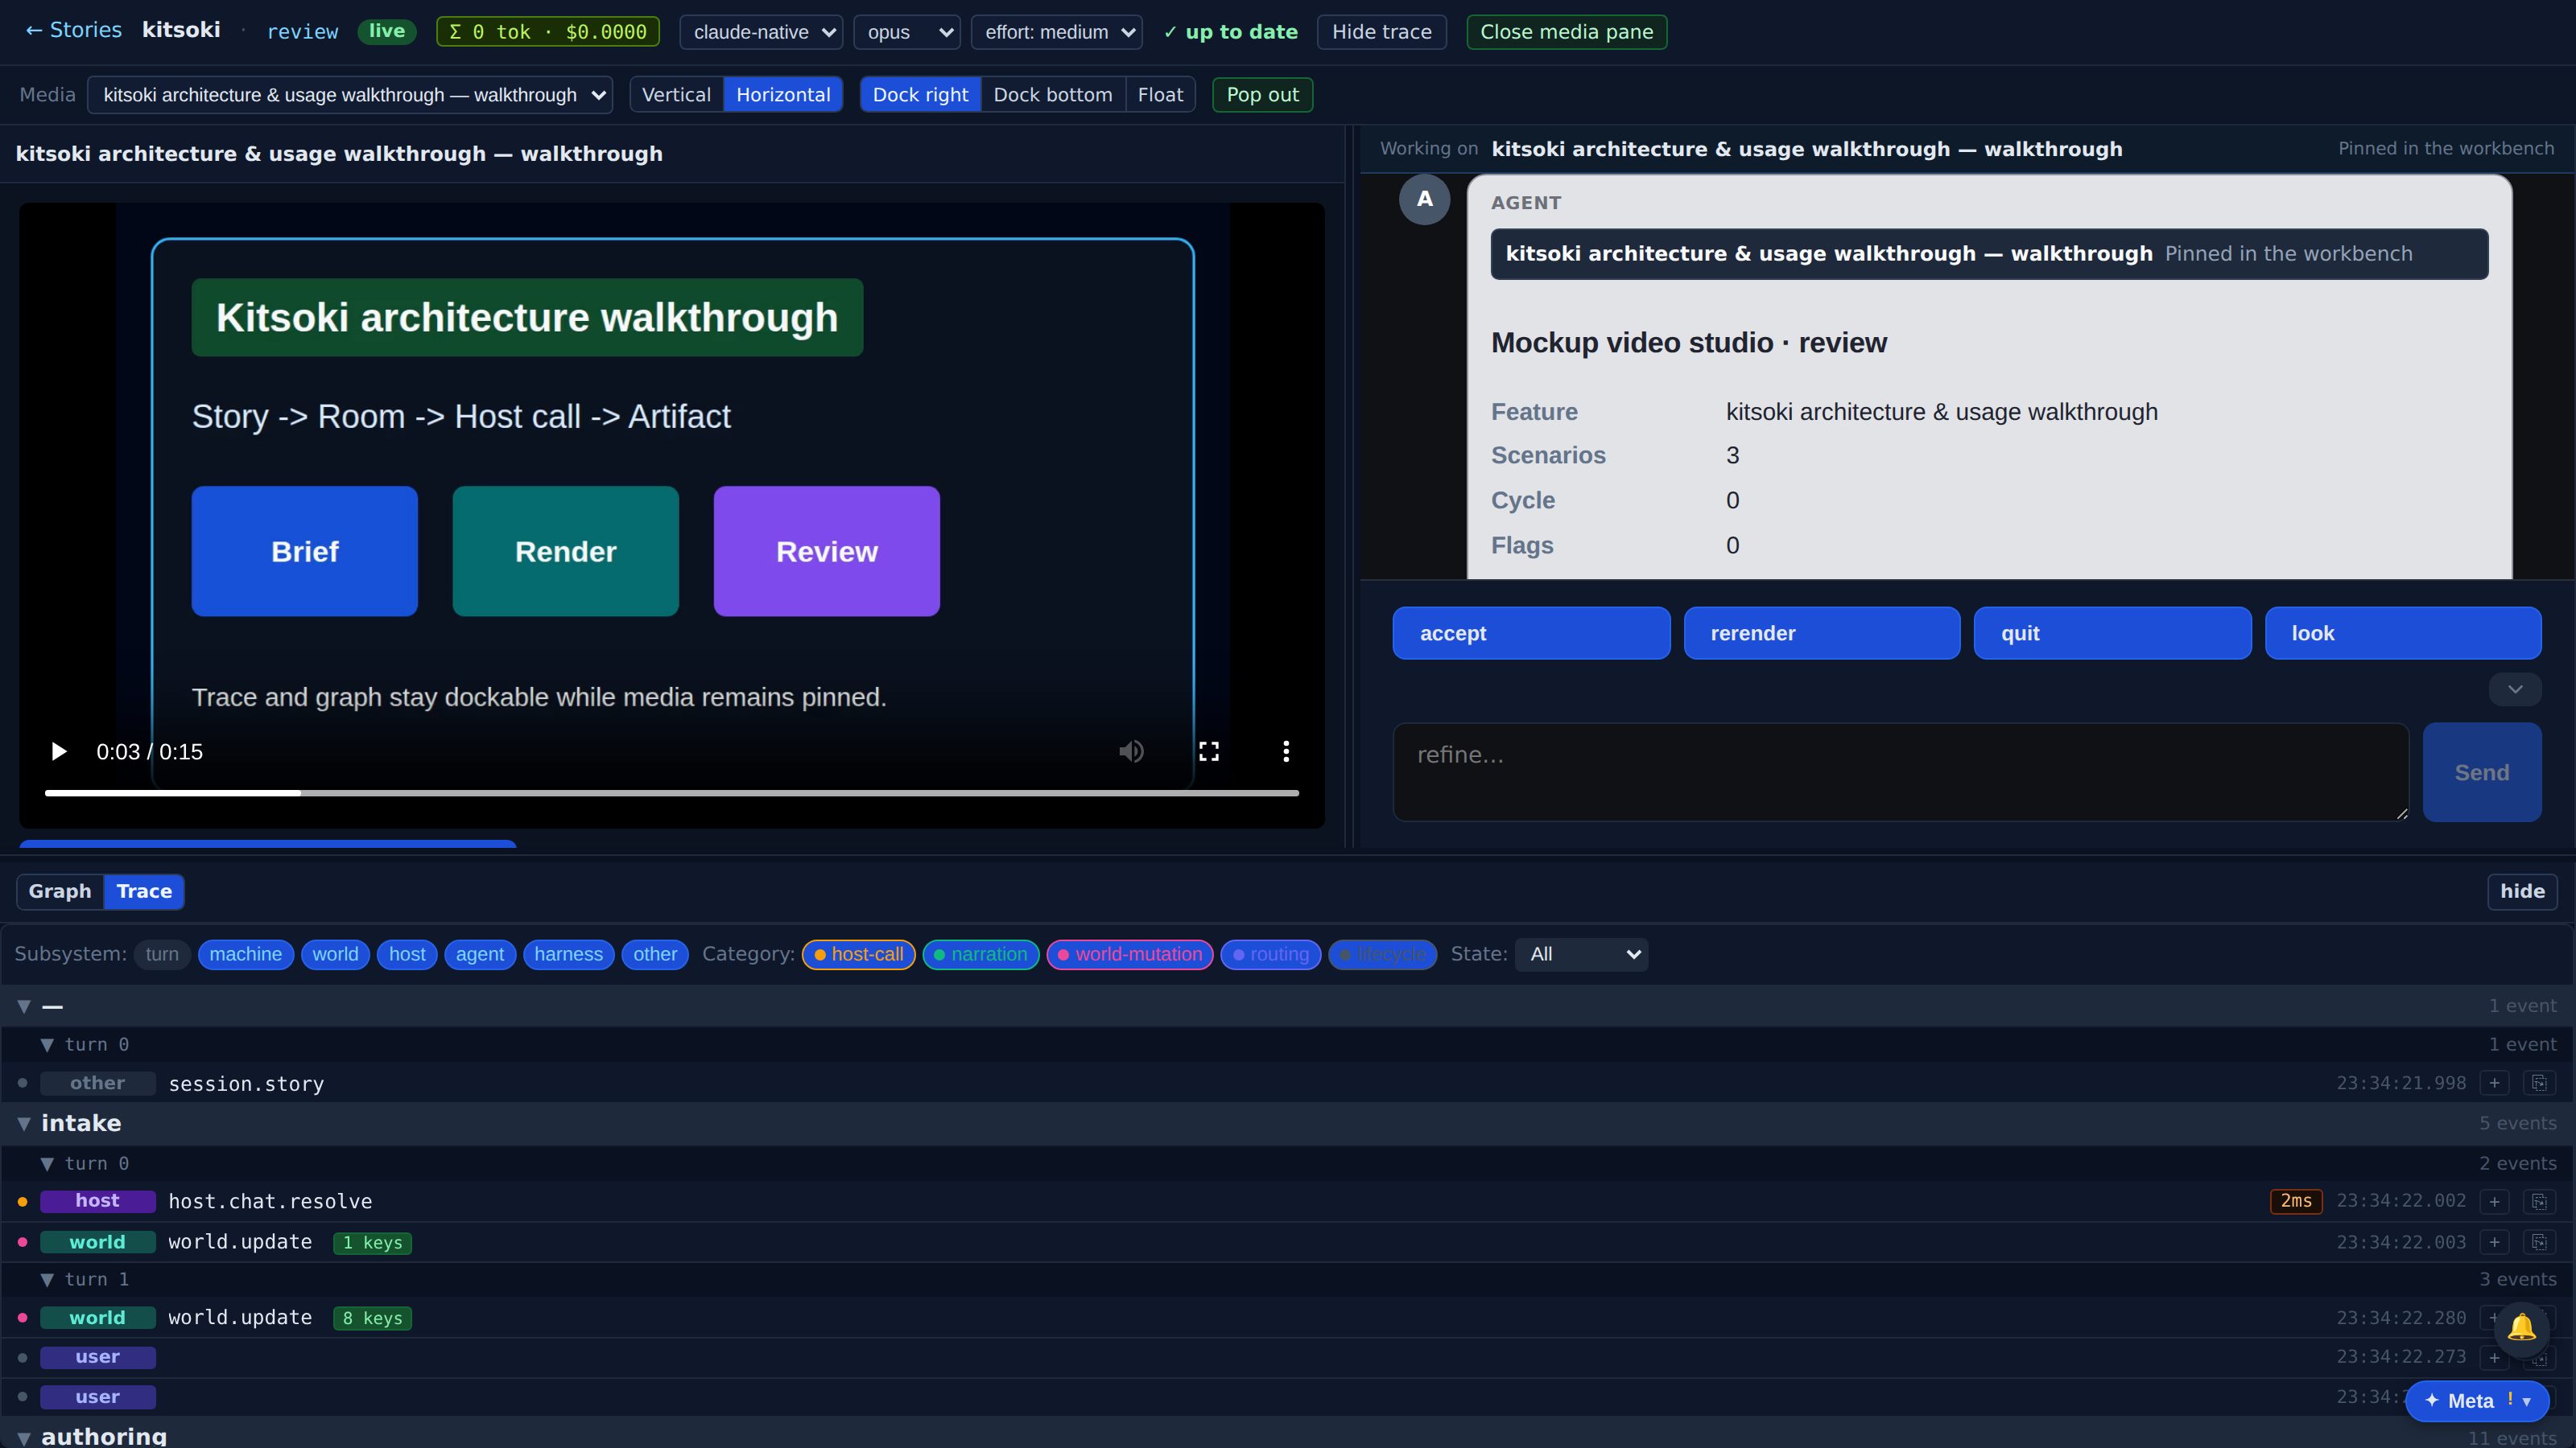This screenshot has height=1448, width=2576.
Task: Collapse the intake section
Action: 24,1125
